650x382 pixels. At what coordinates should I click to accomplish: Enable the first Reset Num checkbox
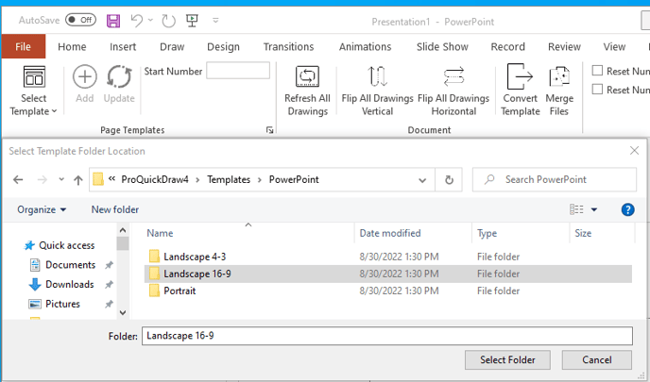597,71
